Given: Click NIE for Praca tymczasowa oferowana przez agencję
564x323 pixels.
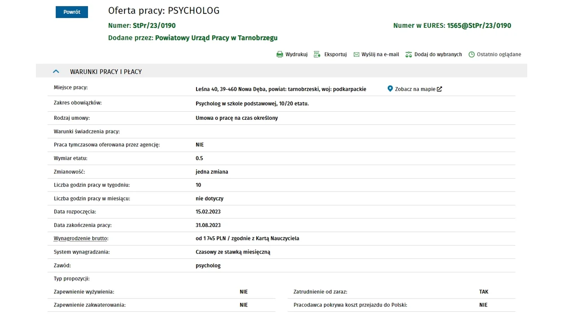Looking at the screenshot, I should click(200, 145).
